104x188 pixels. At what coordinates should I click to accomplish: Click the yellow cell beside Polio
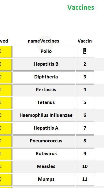6,52
